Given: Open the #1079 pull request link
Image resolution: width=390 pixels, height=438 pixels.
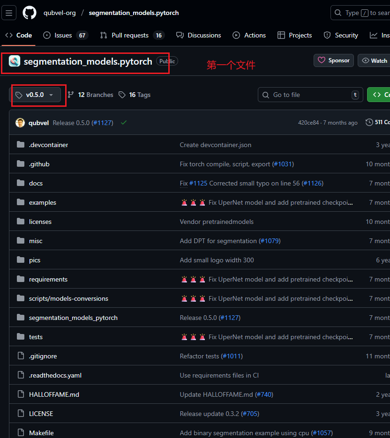Looking at the screenshot, I should (x=270, y=241).
